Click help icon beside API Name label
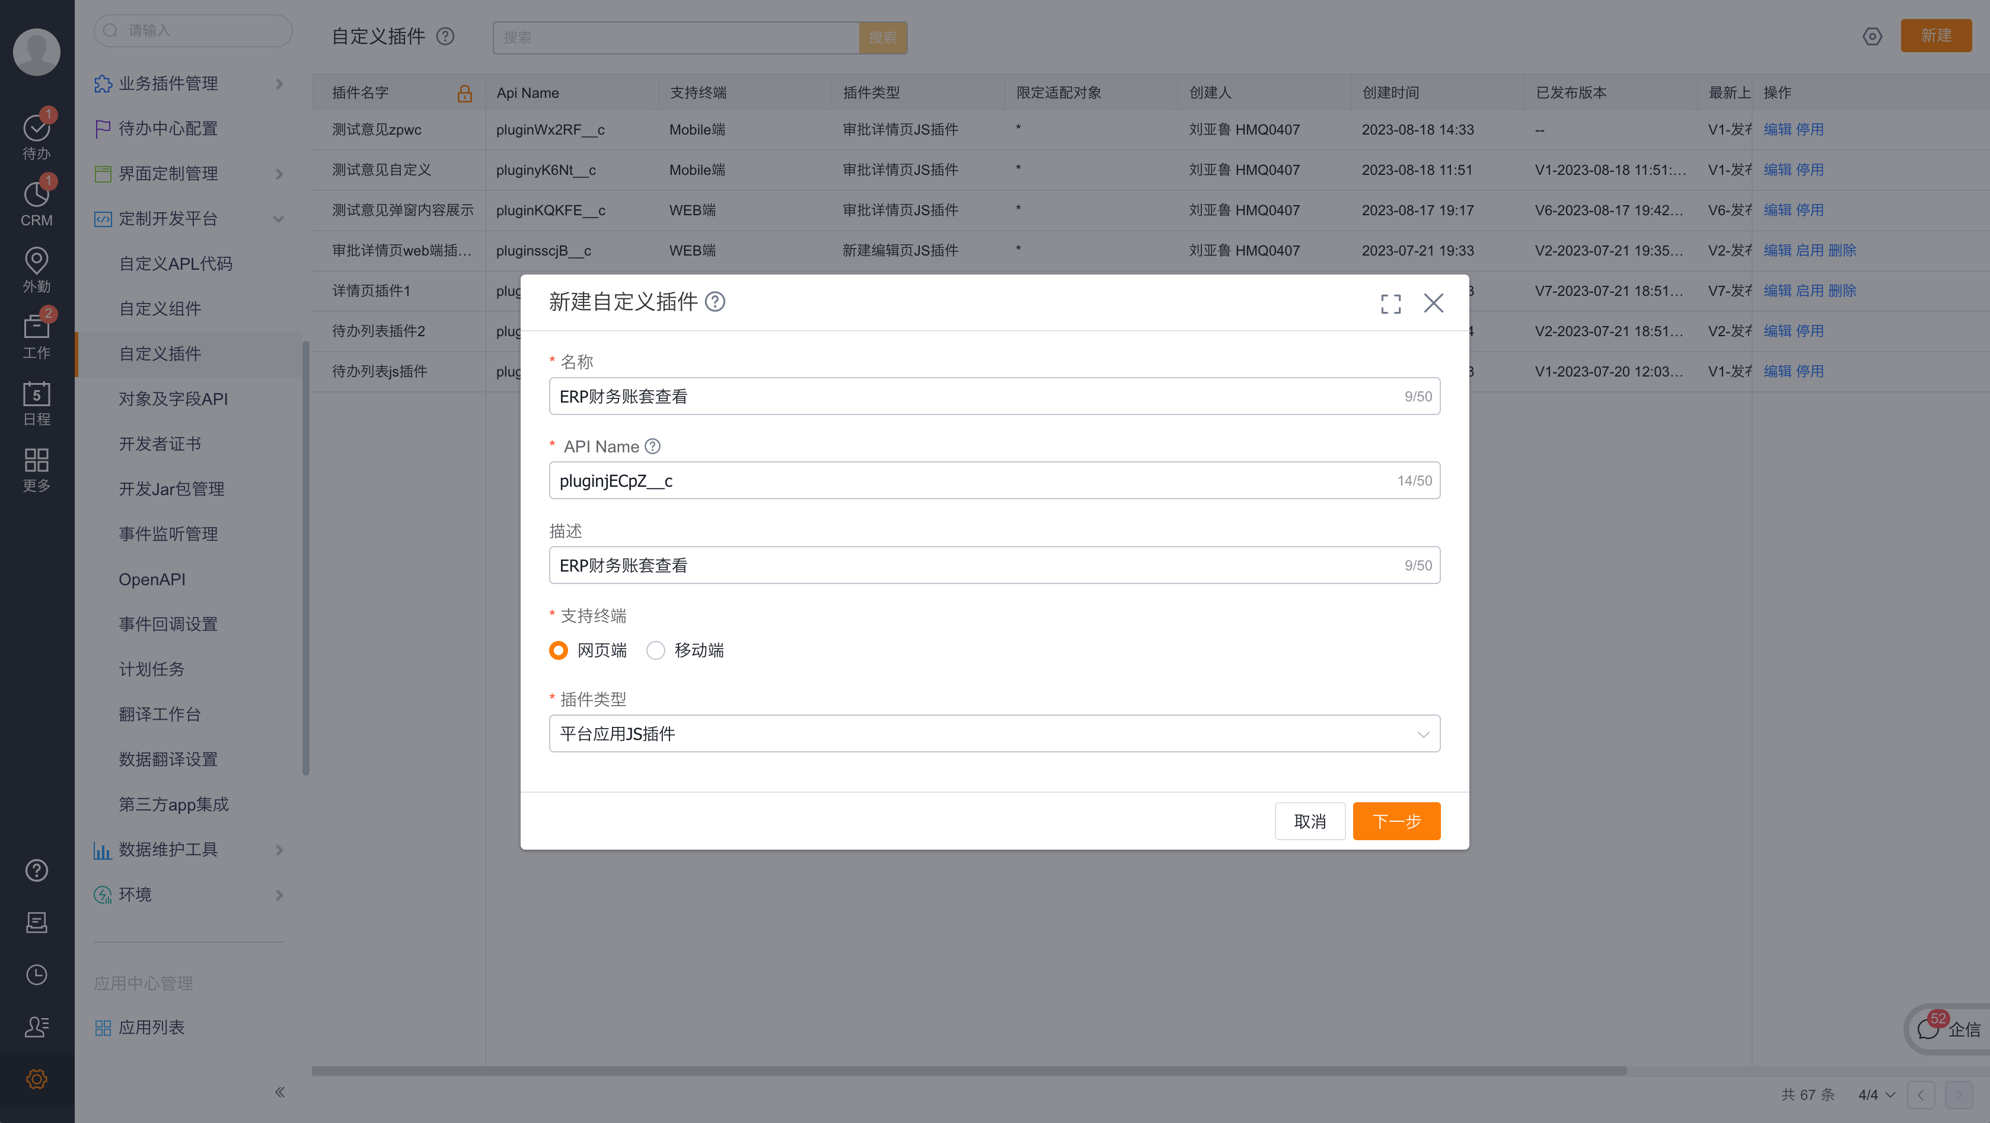 pos(653,446)
